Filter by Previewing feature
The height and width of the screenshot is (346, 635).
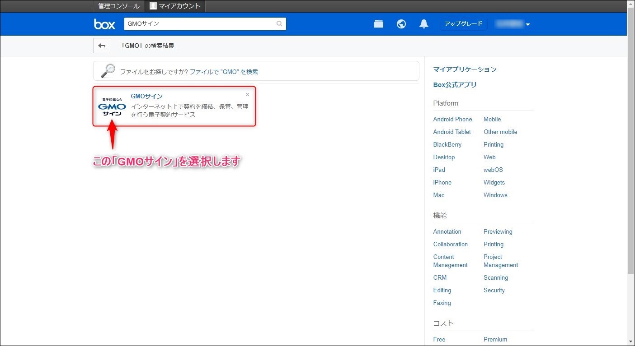[498, 231]
